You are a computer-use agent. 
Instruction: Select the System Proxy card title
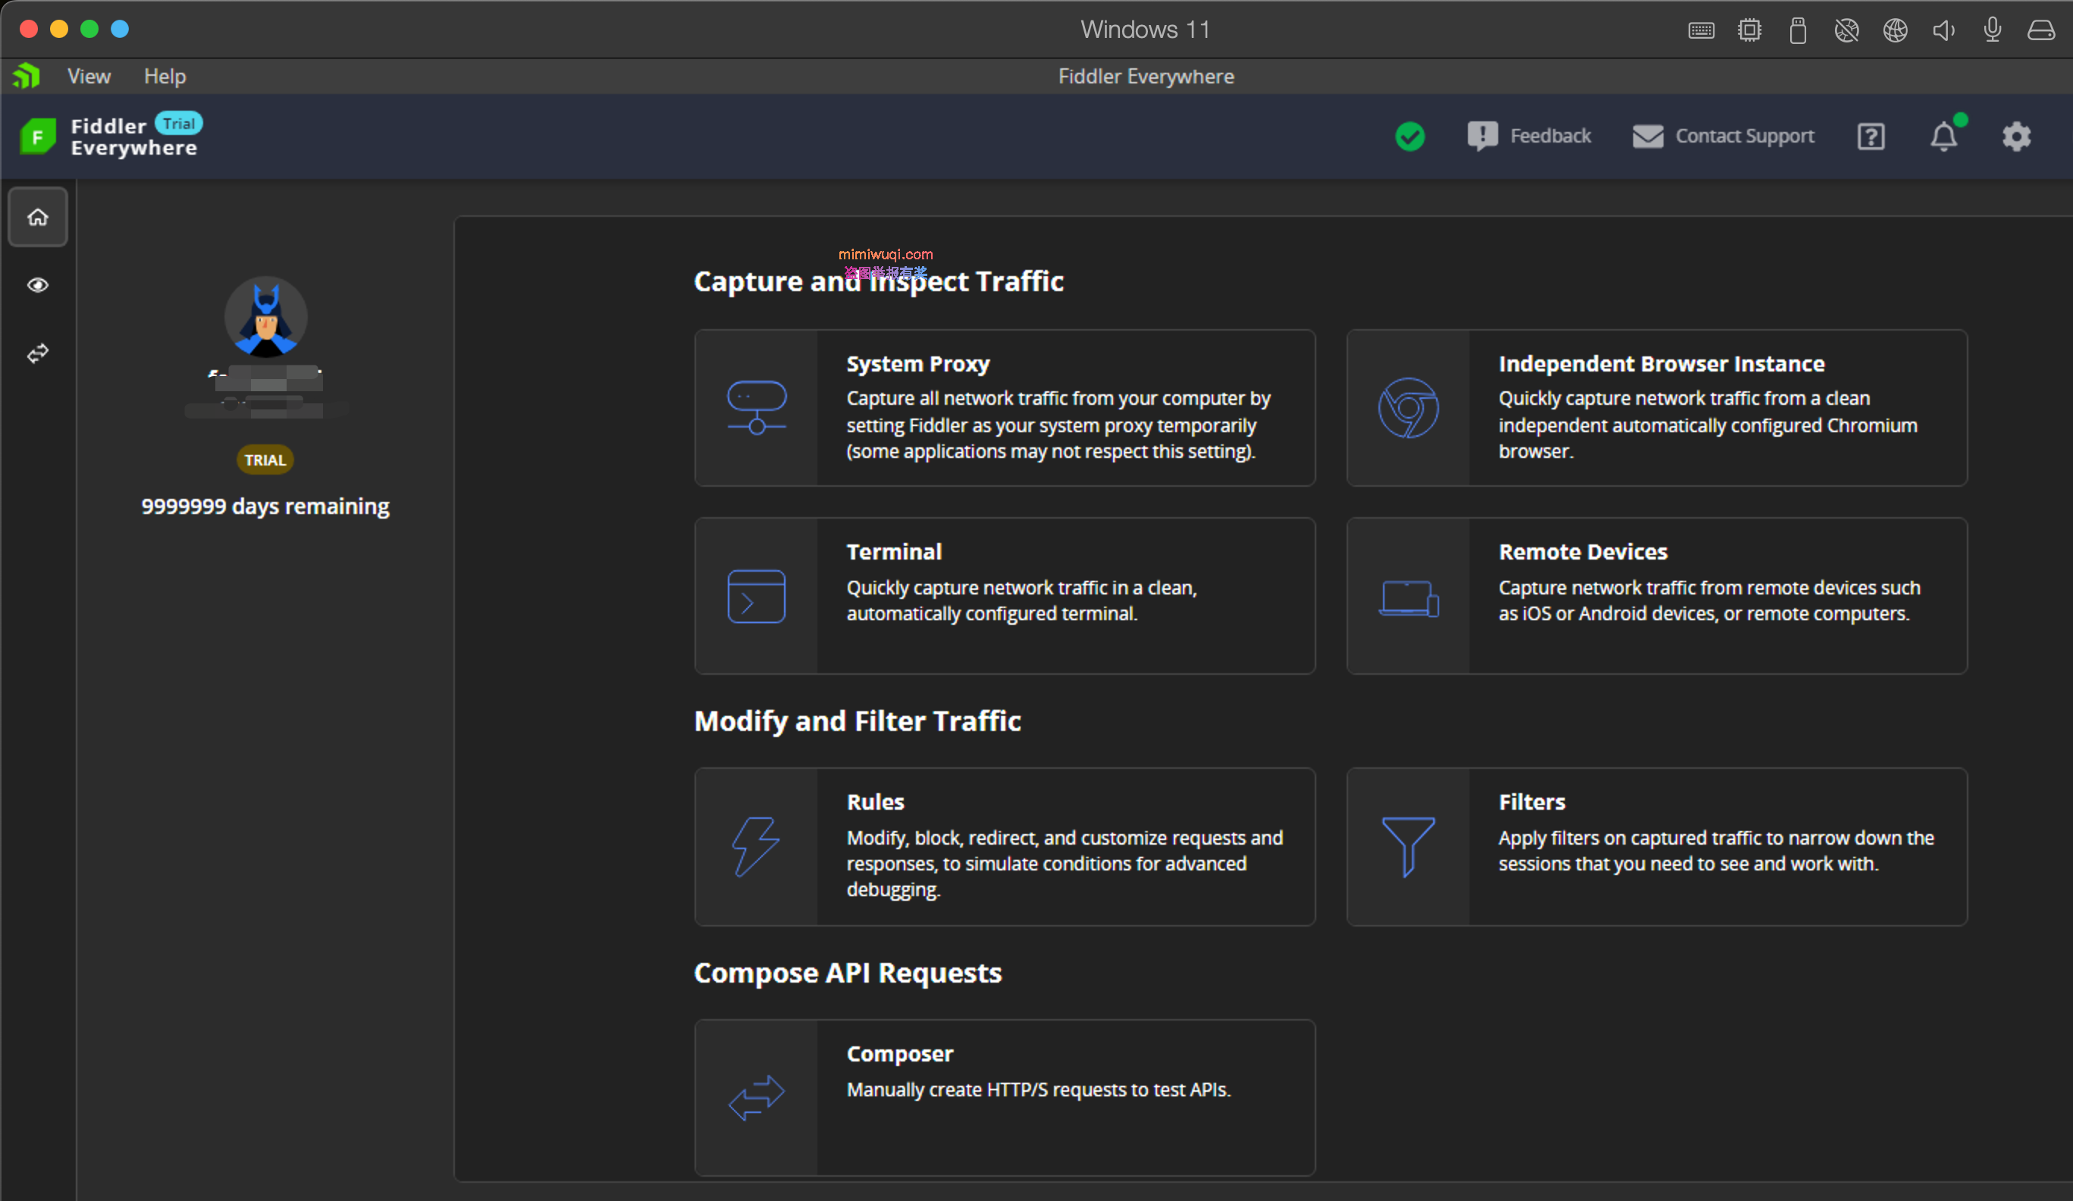[918, 364]
